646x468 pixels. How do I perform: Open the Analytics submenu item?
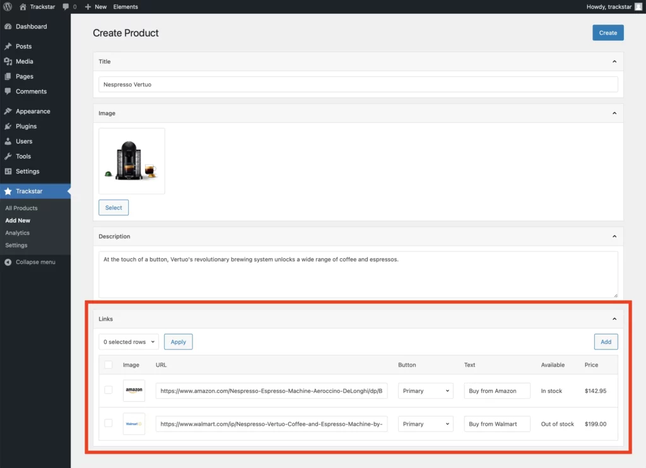coord(17,233)
